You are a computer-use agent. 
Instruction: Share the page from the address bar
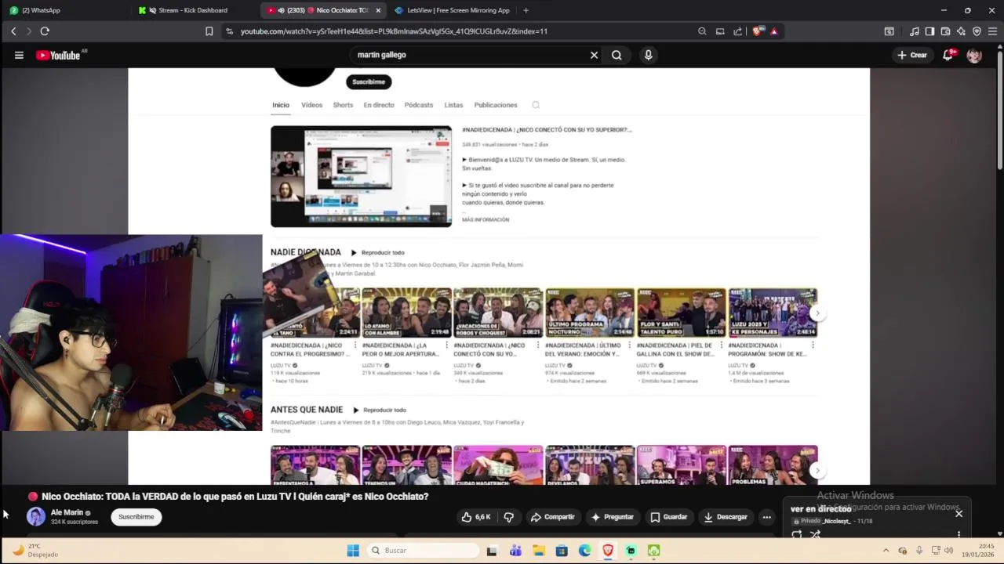pos(738,31)
